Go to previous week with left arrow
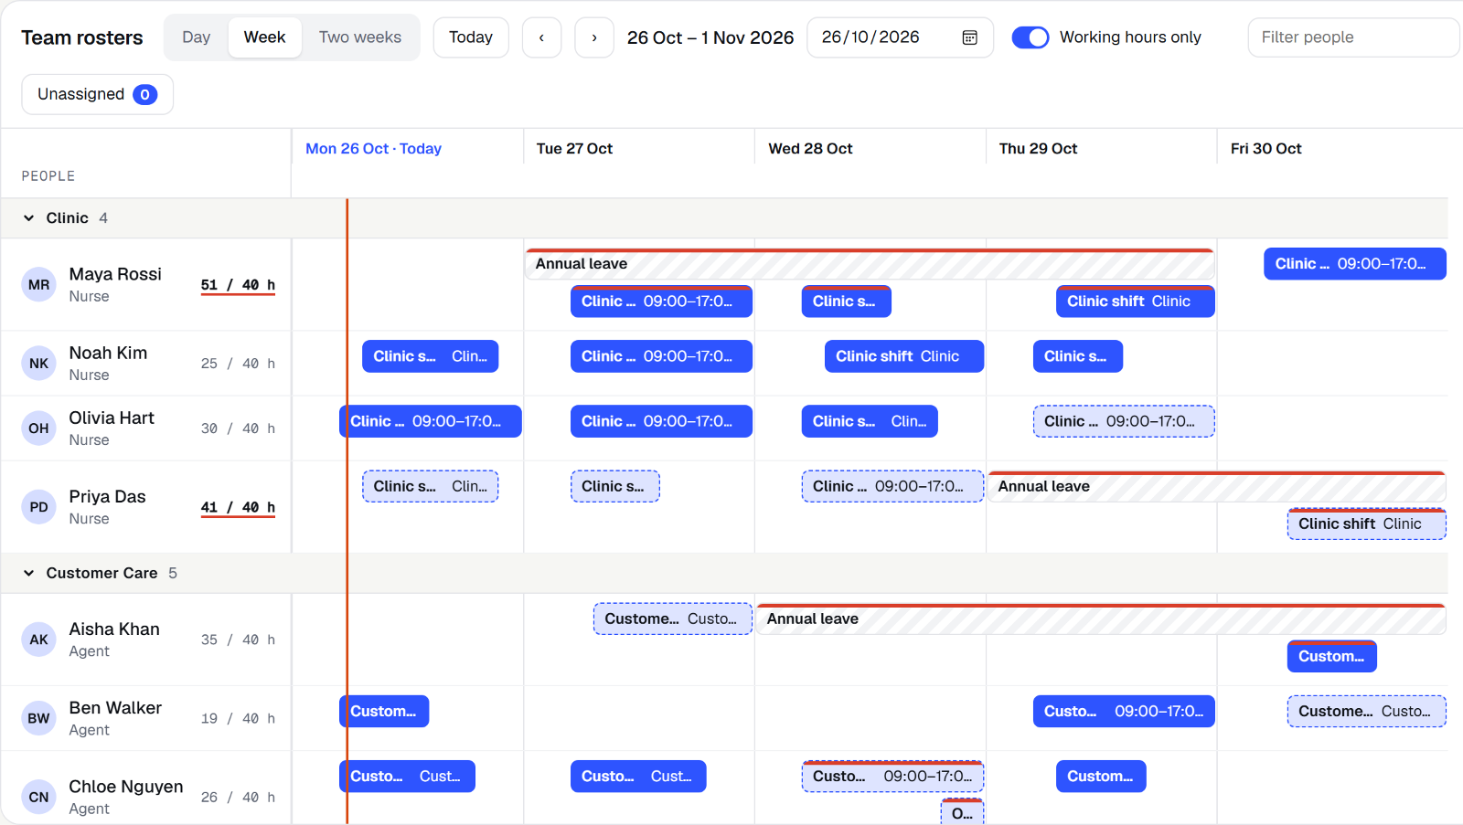 [541, 37]
